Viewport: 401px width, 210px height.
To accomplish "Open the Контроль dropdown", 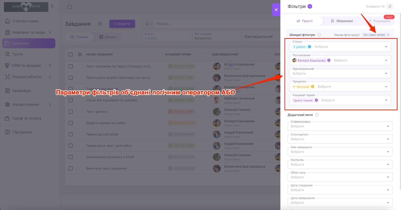I will pyautogui.click(x=340, y=164).
